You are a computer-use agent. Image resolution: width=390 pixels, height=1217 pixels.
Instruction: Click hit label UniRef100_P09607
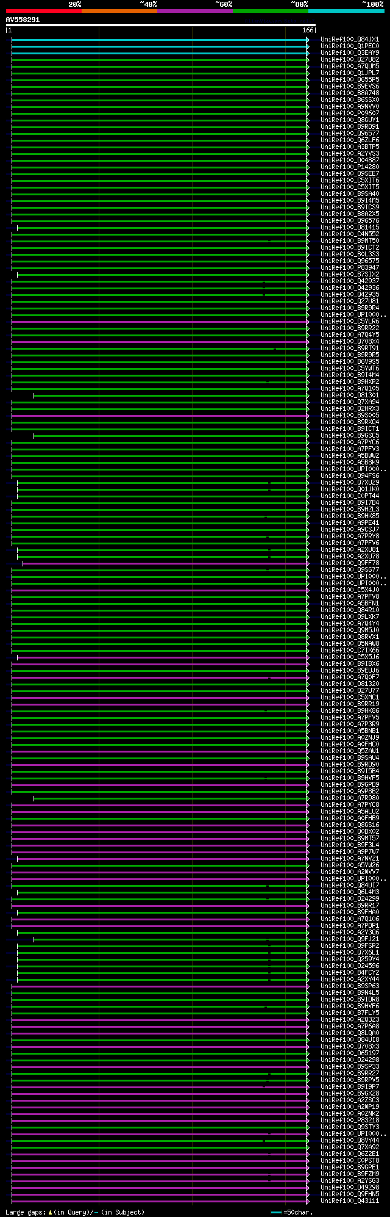350,114
